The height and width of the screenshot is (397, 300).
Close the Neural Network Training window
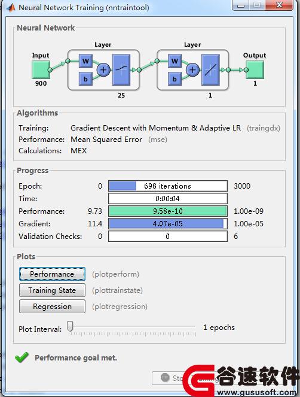[279, 5]
